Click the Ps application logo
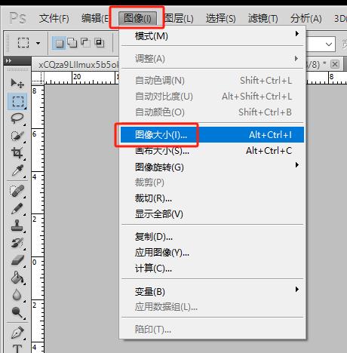The width and height of the screenshot is (347, 353). (x=17, y=18)
